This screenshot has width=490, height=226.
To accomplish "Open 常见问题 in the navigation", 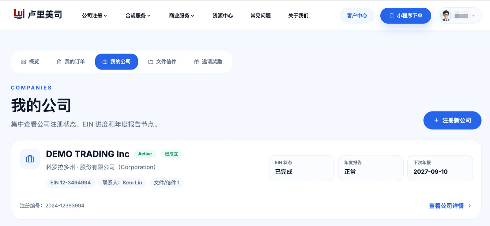I will [260, 16].
